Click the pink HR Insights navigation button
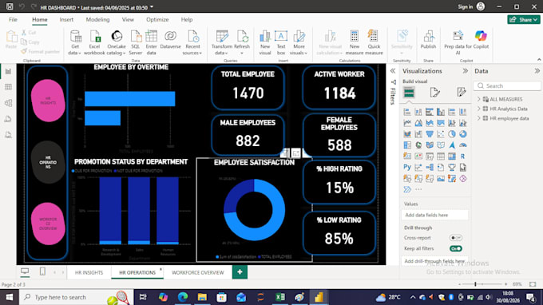This screenshot has height=305, width=543. [48, 101]
